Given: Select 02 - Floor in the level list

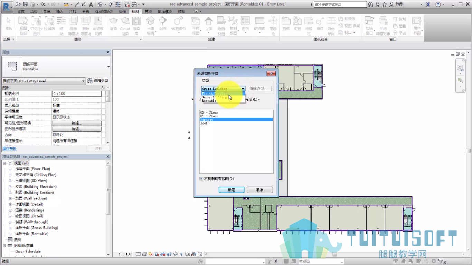Looking at the screenshot, I should (236, 112).
